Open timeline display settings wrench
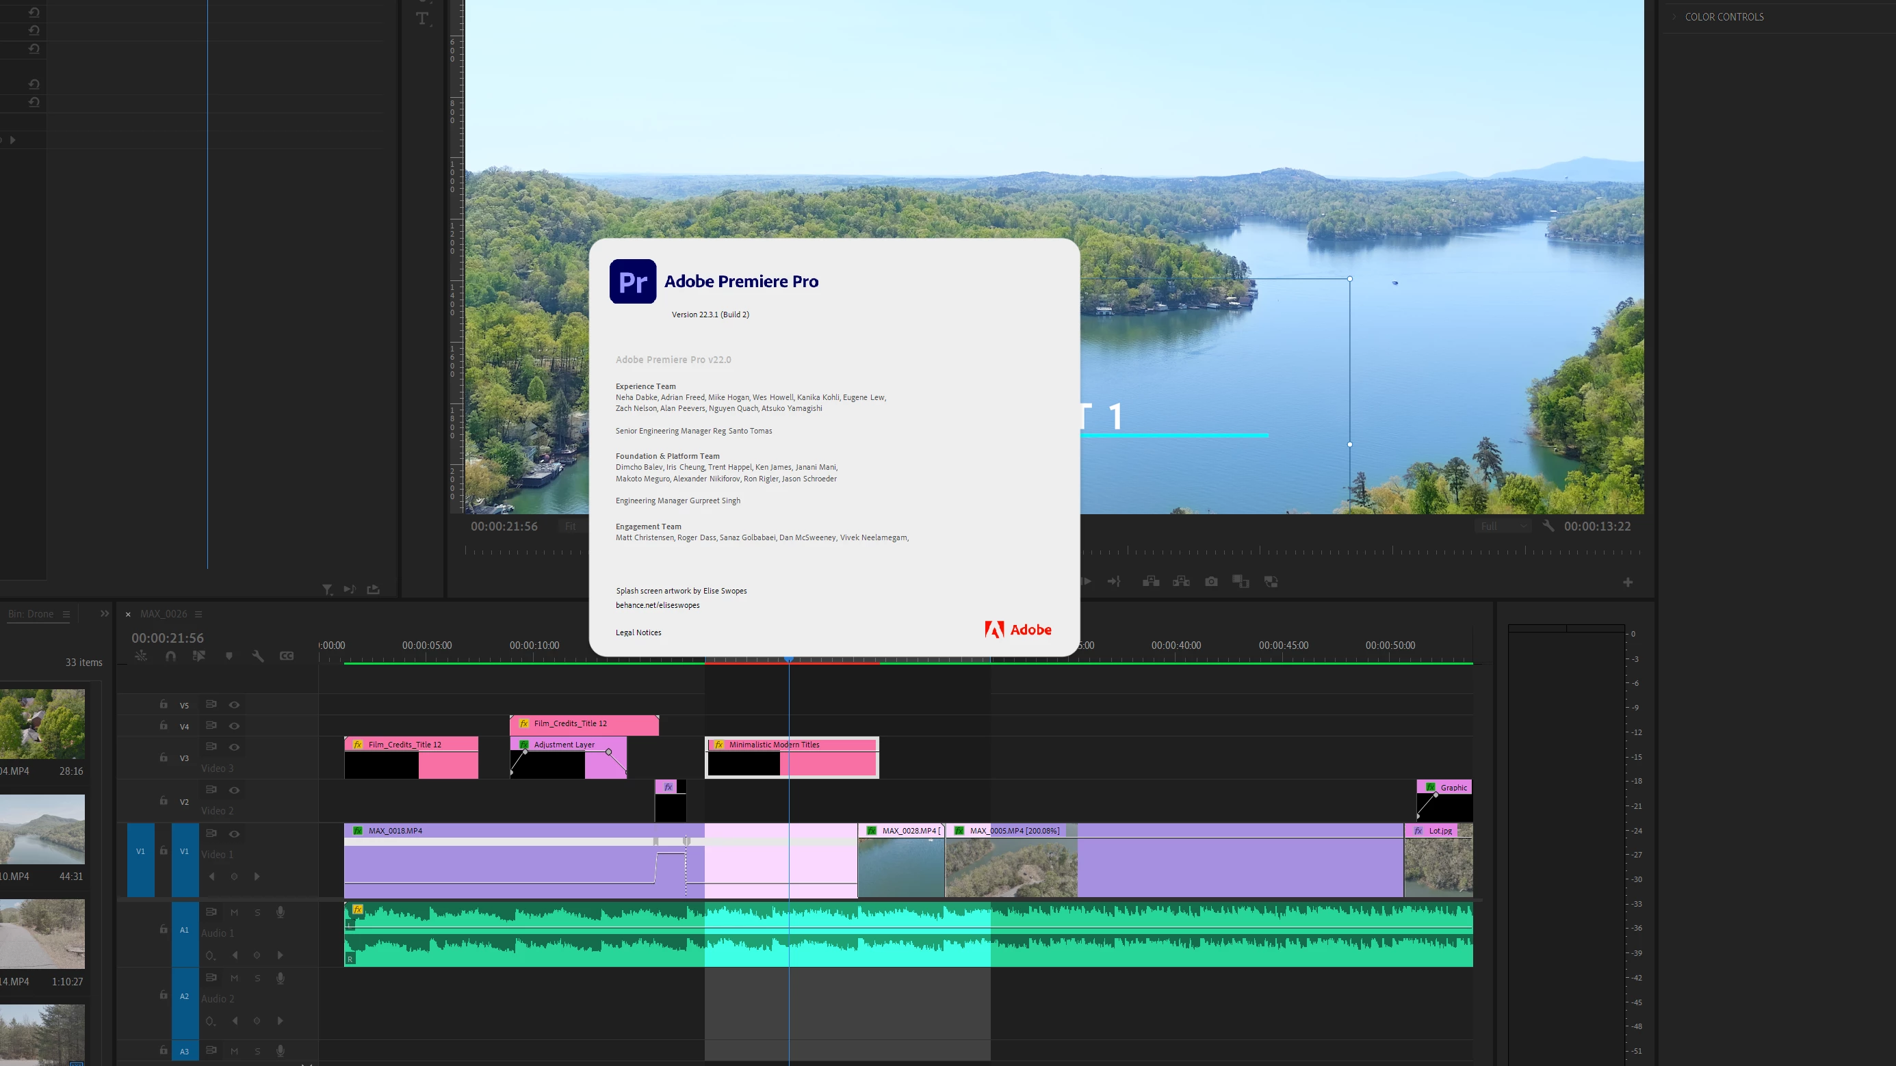Viewport: 1896px width, 1066px height. pyautogui.click(x=257, y=656)
